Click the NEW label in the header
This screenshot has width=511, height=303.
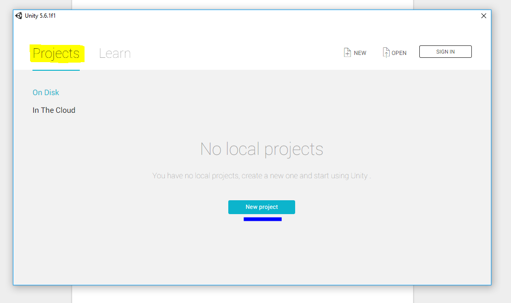click(360, 53)
